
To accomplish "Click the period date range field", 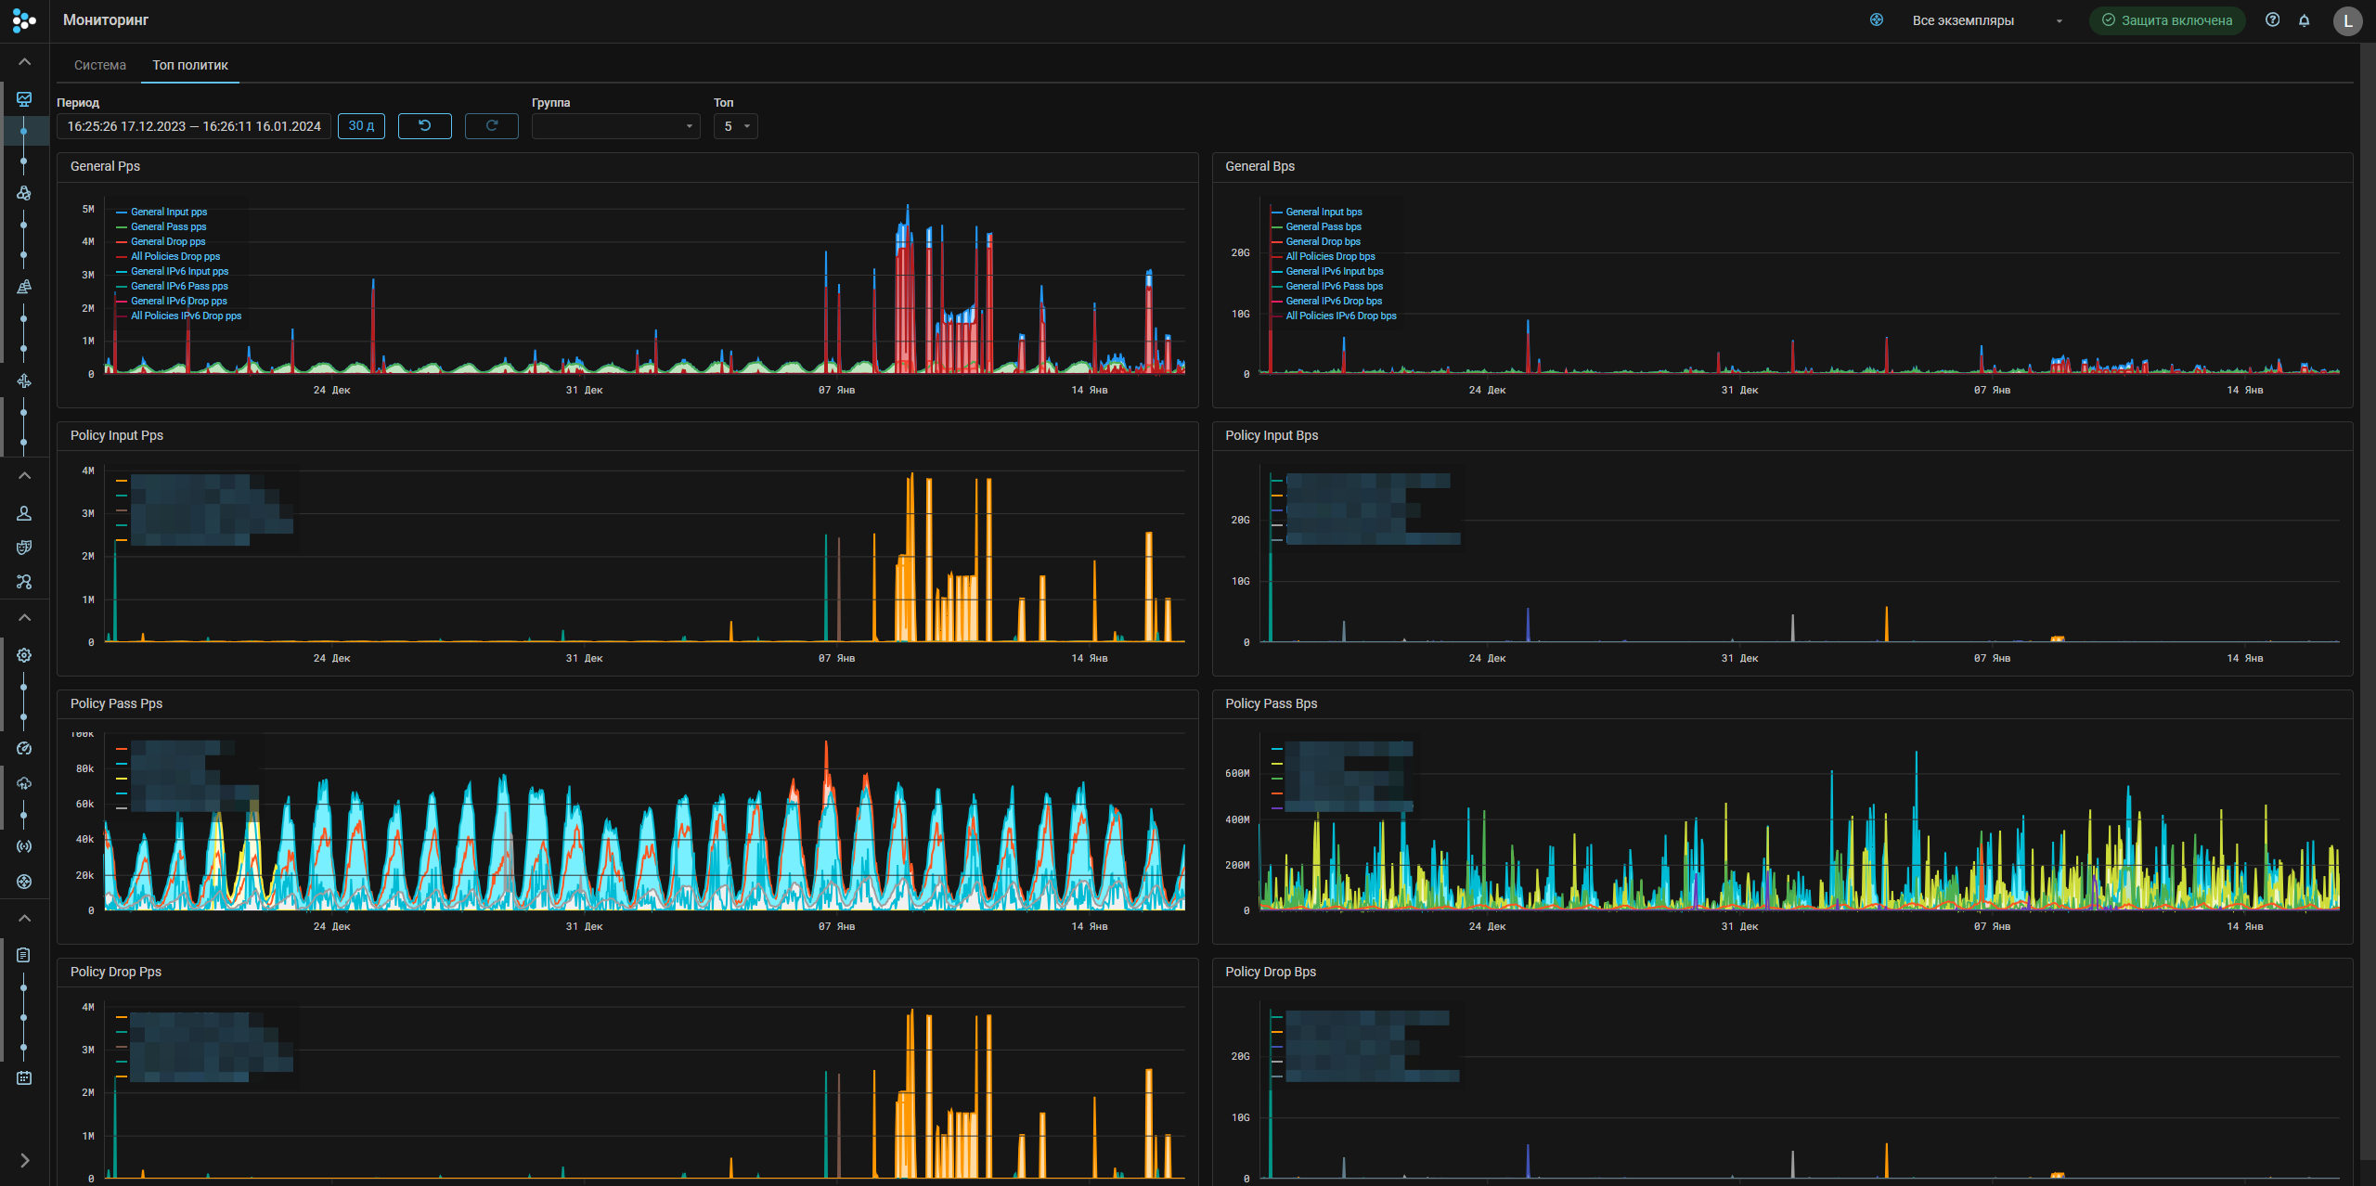I will pyautogui.click(x=194, y=126).
